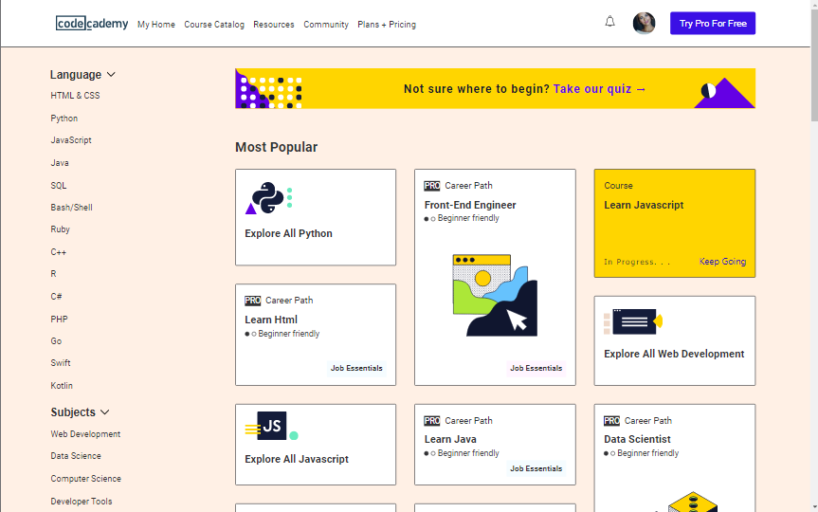
Task: Click the PRO badge on Learn Html
Action: [x=252, y=301]
